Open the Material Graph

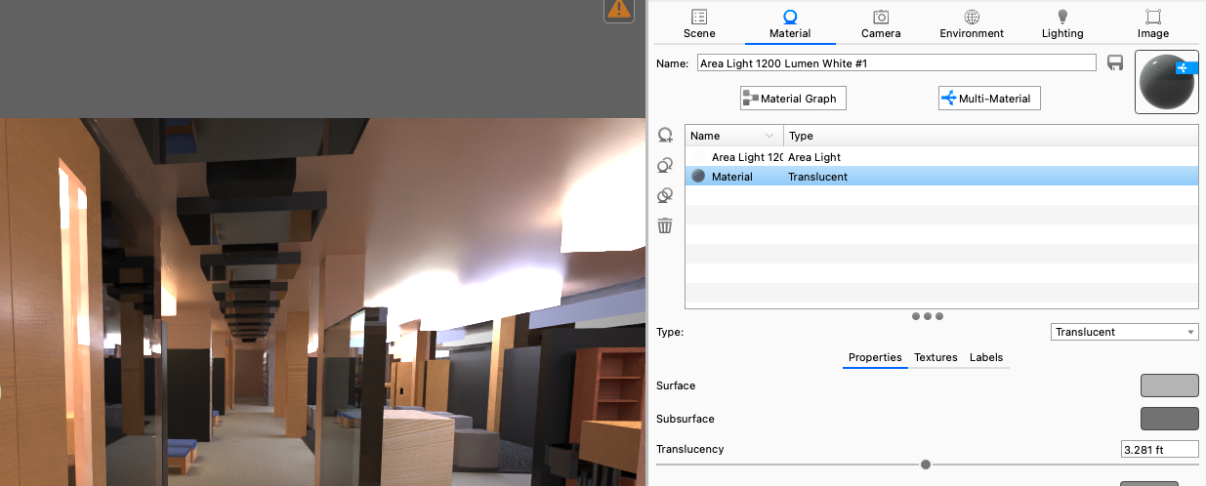[x=793, y=99]
